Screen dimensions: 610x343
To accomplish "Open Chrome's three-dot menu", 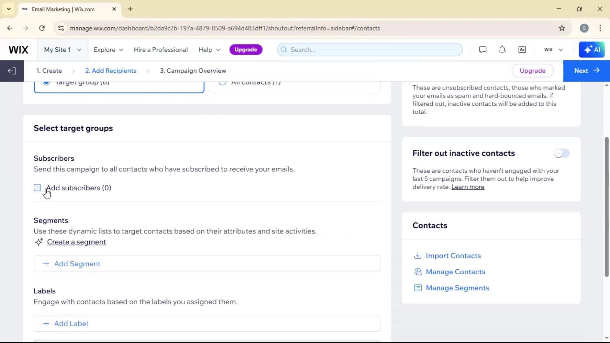I will pos(600,28).
